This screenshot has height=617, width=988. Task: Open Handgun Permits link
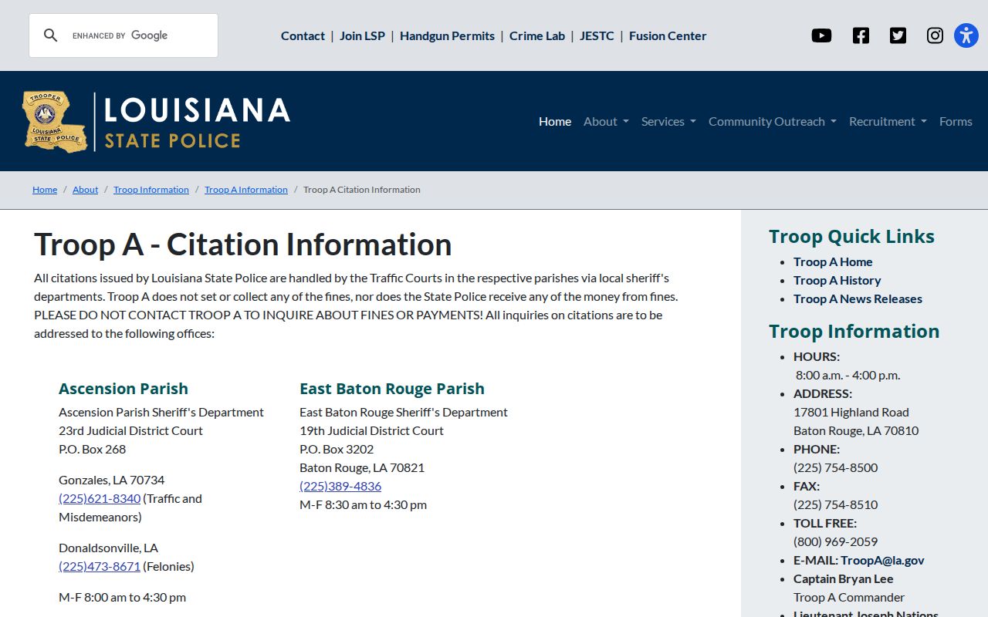pyautogui.click(x=447, y=35)
